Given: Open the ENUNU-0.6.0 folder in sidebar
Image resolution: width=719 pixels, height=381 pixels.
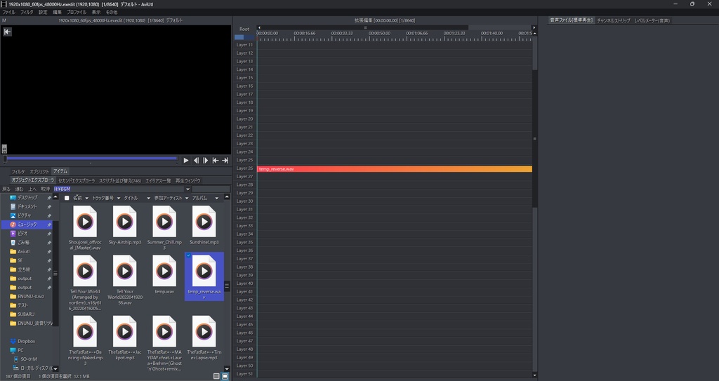Looking at the screenshot, I should click(x=31, y=296).
